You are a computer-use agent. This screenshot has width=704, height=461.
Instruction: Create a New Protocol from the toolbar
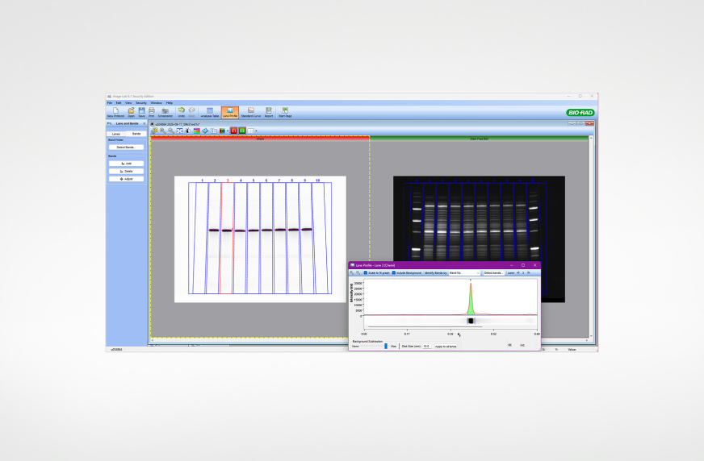(x=115, y=112)
